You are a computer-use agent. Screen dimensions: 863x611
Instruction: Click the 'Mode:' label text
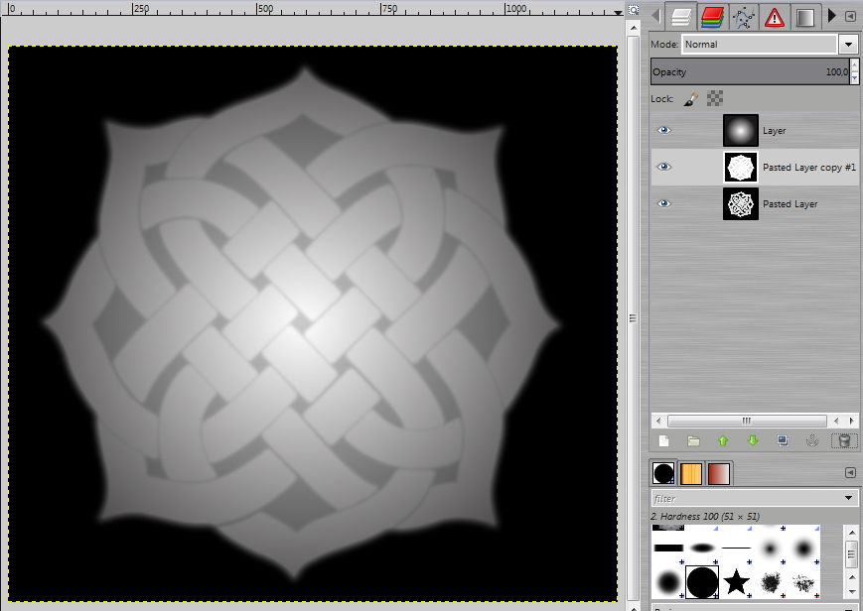664,45
